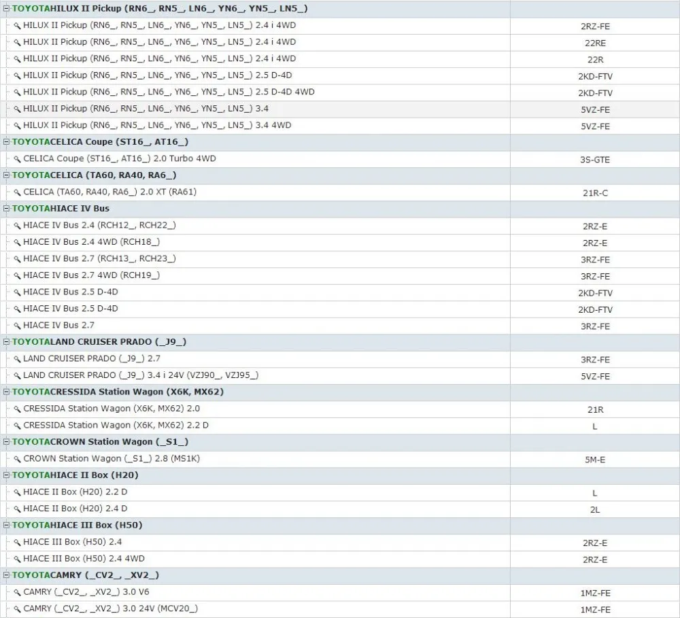This screenshot has height=618, width=680.
Task: Click magnifier icon for HIACE IV Bus 2.4 (RCH12_, RCH22_)
Action: 17,226
